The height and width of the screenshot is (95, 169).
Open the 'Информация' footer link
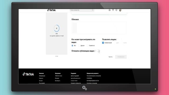tap(42, 76)
